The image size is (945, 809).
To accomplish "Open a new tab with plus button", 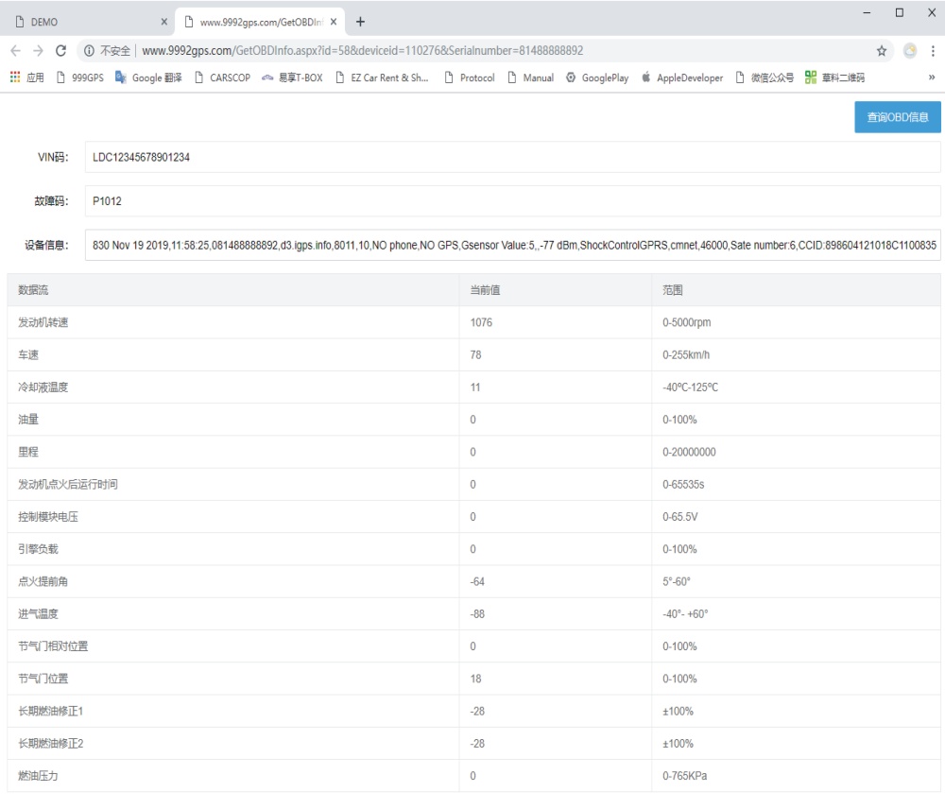I will (360, 22).
